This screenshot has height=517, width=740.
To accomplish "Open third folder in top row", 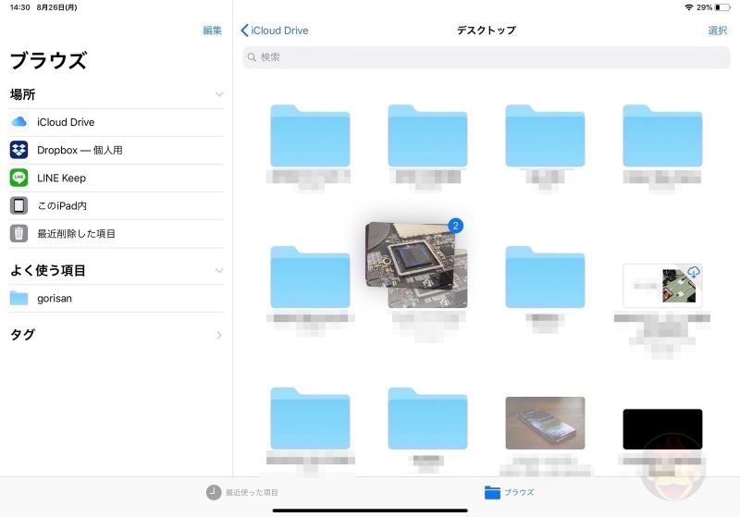I will point(545,136).
